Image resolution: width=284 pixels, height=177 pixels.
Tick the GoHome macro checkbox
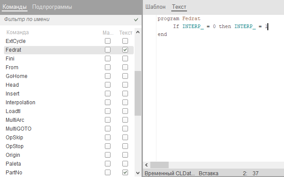pos(107,76)
